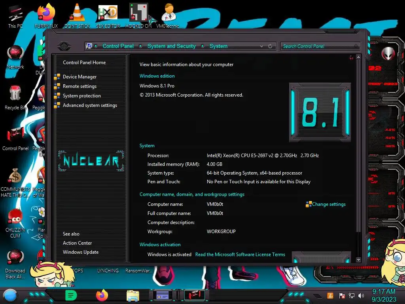Click the Windows is activated text

pyautogui.click(x=169, y=255)
